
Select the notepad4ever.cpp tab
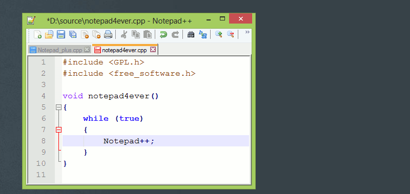tap(125, 50)
